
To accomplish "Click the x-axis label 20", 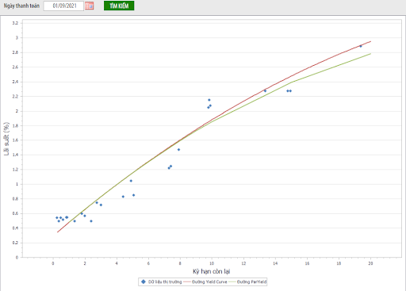I will (x=370, y=263).
